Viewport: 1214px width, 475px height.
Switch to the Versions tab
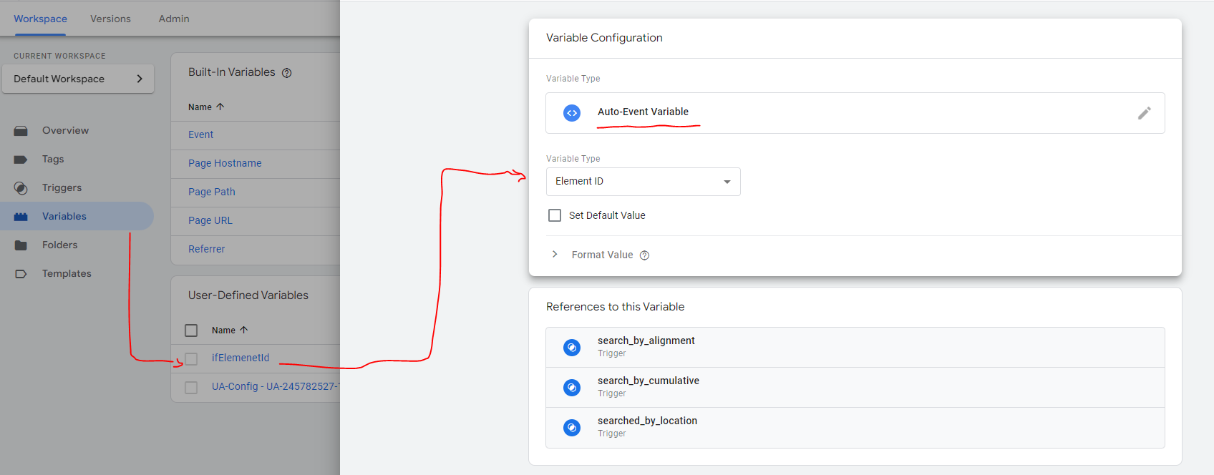coord(110,19)
